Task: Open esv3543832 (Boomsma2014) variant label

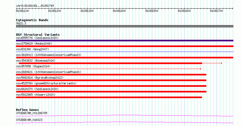Action: [x=36, y=61]
